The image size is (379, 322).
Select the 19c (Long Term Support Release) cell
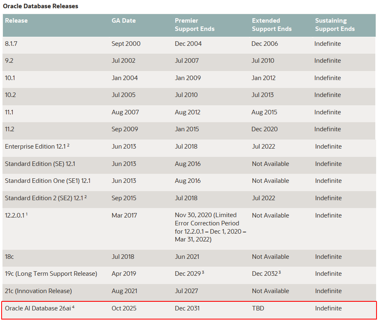[51, 274]
